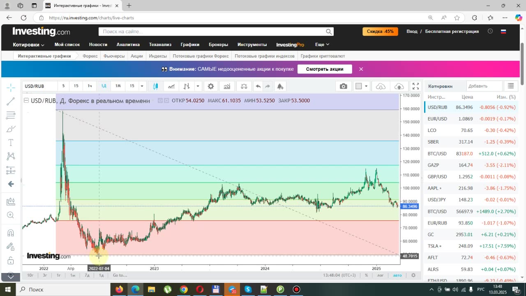Create an alert with bell icon
Screen dimensions: 526x296
pos(280,86)
